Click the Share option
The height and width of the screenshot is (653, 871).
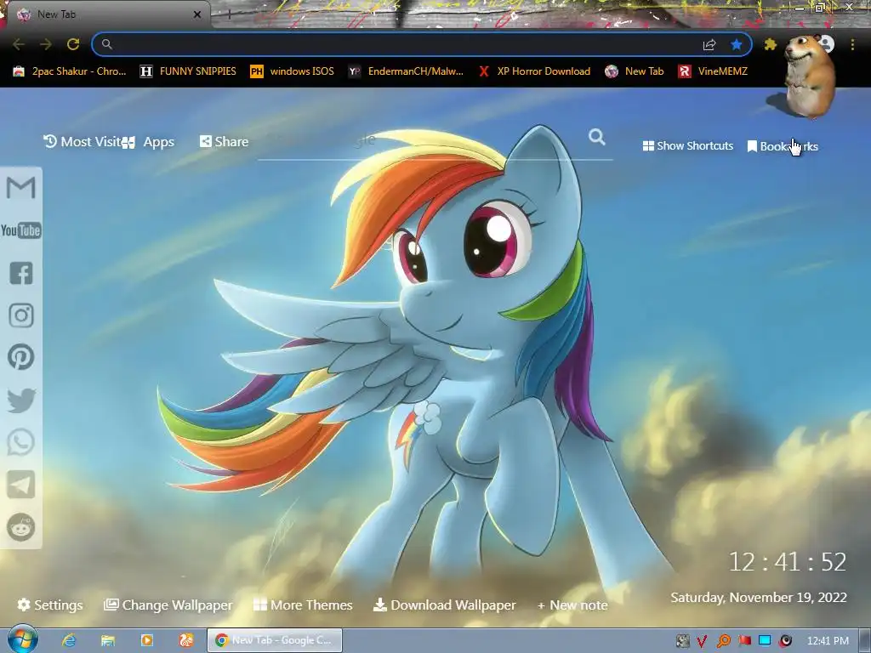[x=224, y=142]
